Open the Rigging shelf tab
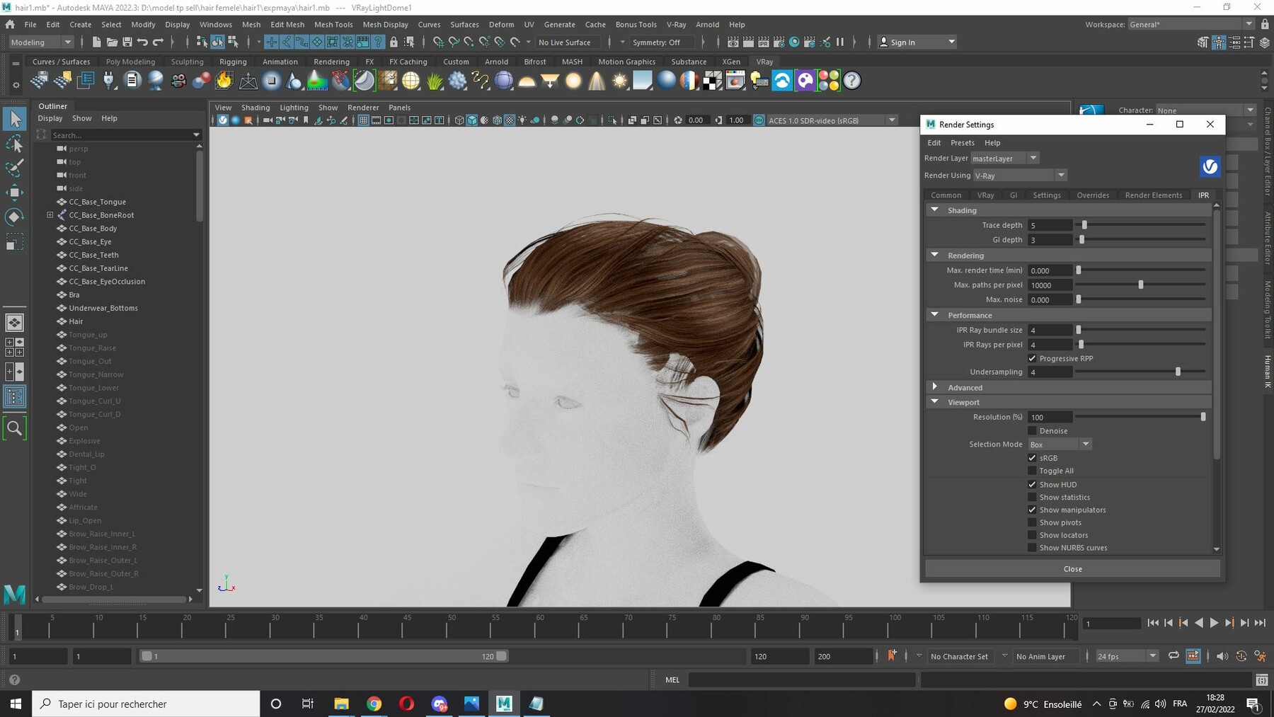Image resolution: width=1274 pixels, height=717 pixels. click(233, 62)
